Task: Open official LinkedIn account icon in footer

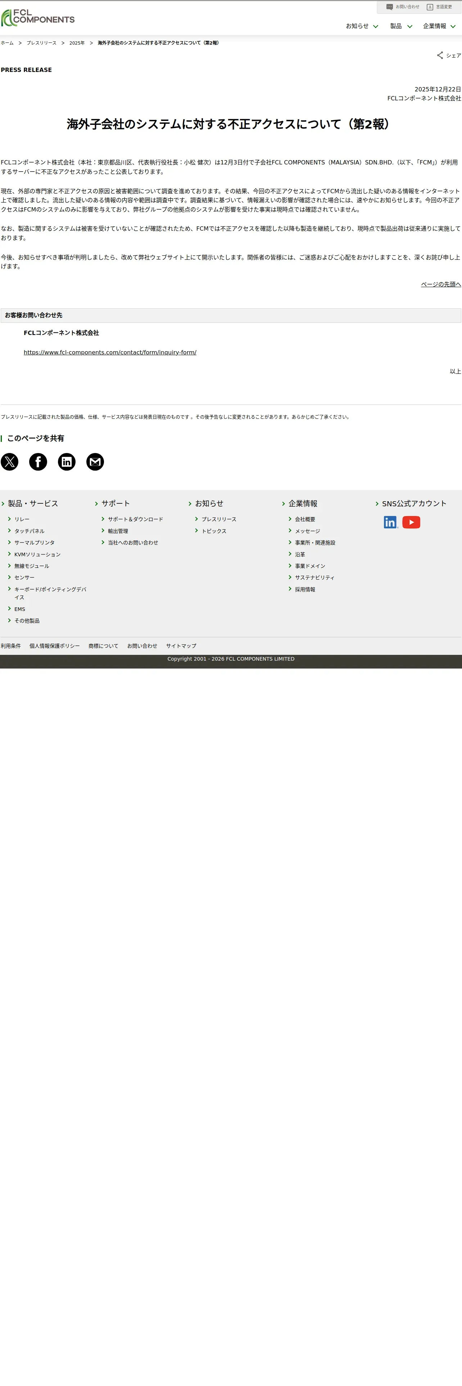Action: [390, 522]
